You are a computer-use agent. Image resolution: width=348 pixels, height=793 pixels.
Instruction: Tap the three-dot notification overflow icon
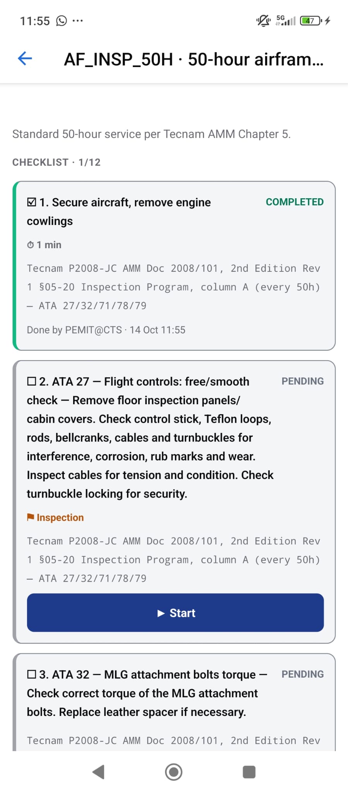pos(77,21)
